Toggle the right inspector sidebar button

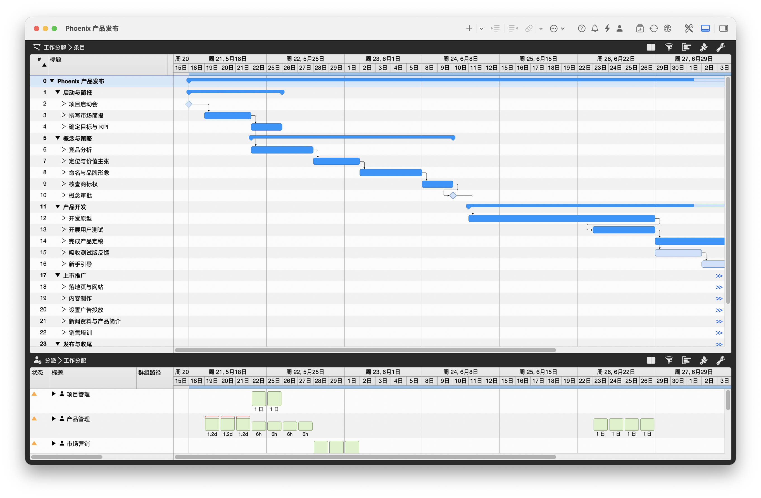point(724,28)
